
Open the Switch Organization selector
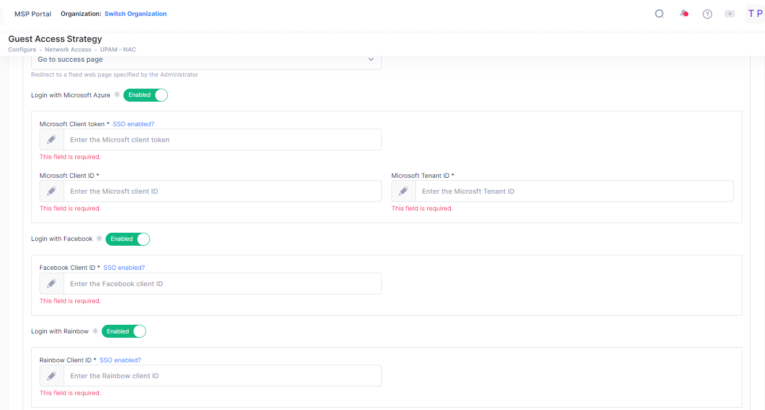click(135, 14)
